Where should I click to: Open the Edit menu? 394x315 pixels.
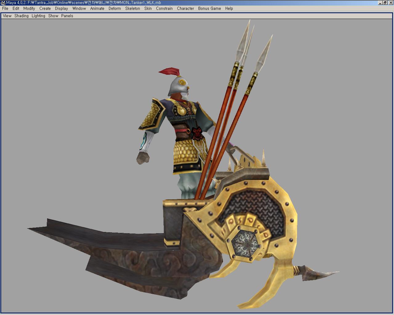[x=16, y=9]
